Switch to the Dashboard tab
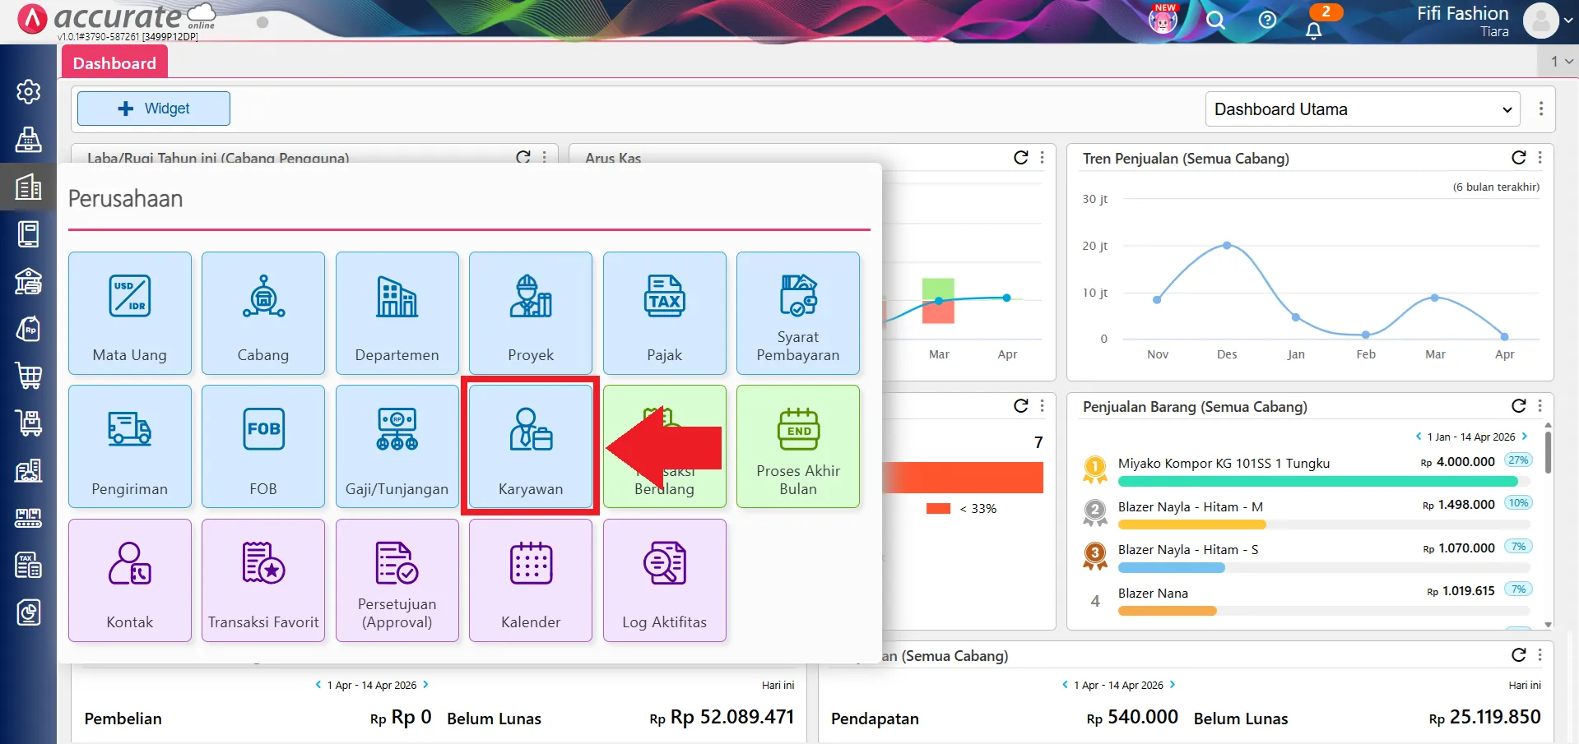The width and height of the screenshot is (1579, 744). coord(114,63)
